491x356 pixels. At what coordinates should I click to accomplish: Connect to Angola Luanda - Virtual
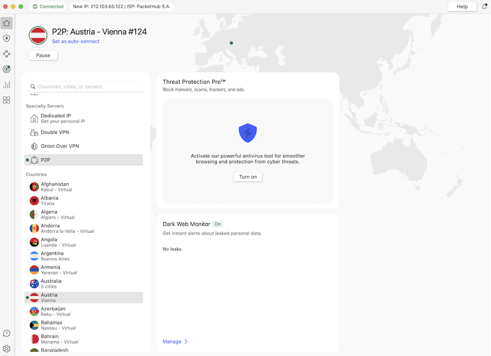point(84,242)
